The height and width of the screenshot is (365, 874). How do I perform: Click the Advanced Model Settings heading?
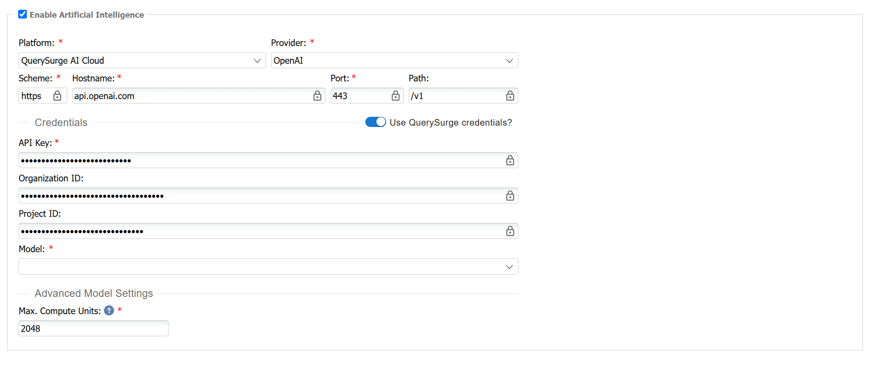pos(94,293)
